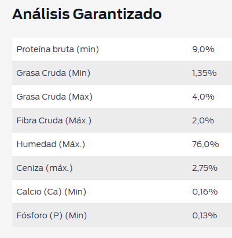Screen dimensions: 232x238
Task: Select the 'Calcio (Ca) (Min)' label
Action: click(x=51, y=192)
